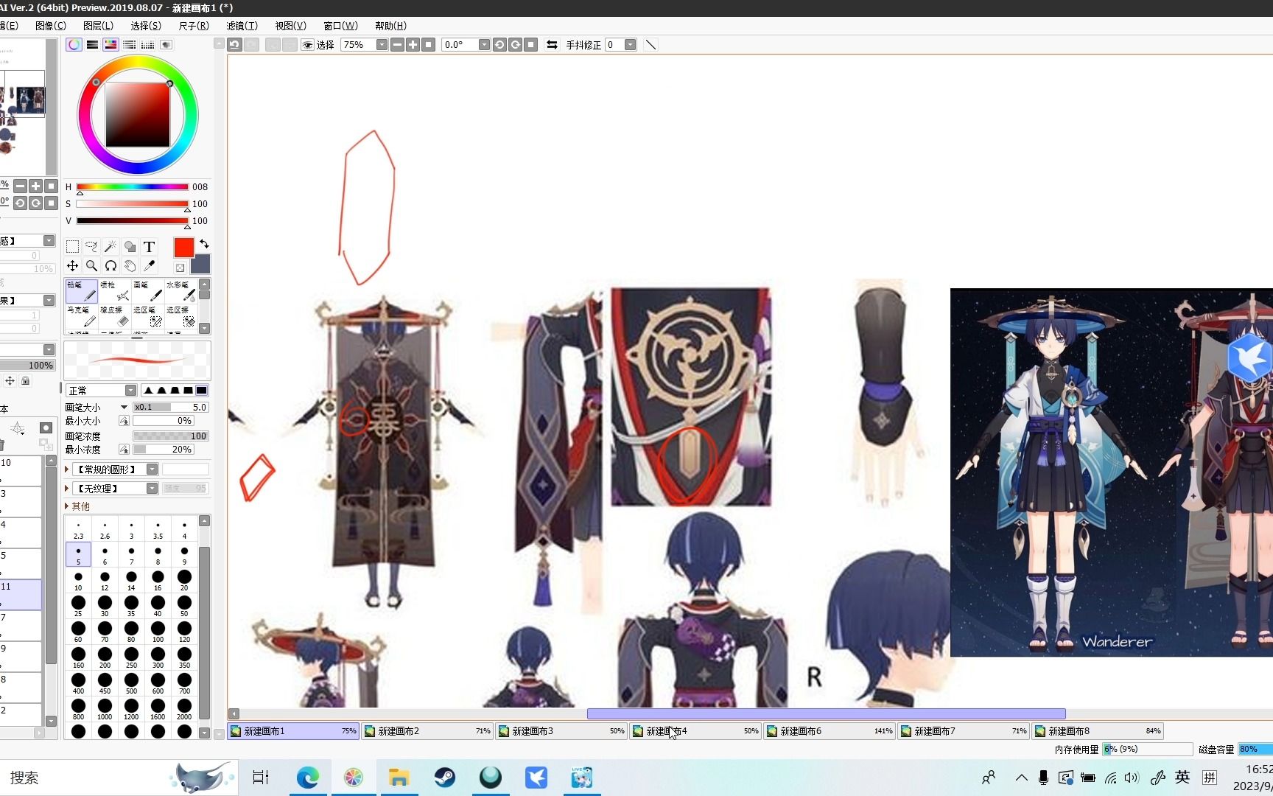The width and height of the screenshot is (1273, 796).
Task: Open the 滤镜(T) menu
Action: click(x=242, y=25)
